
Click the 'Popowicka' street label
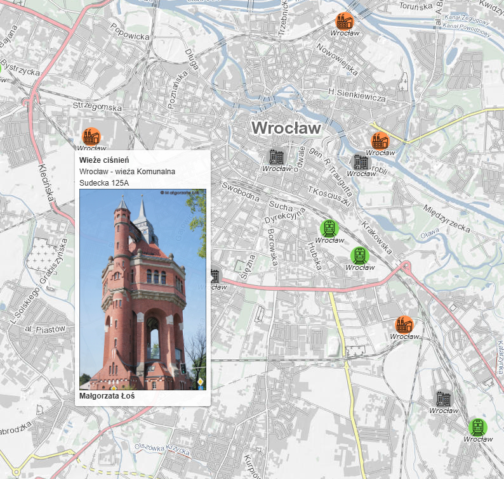tap(130, 32)
